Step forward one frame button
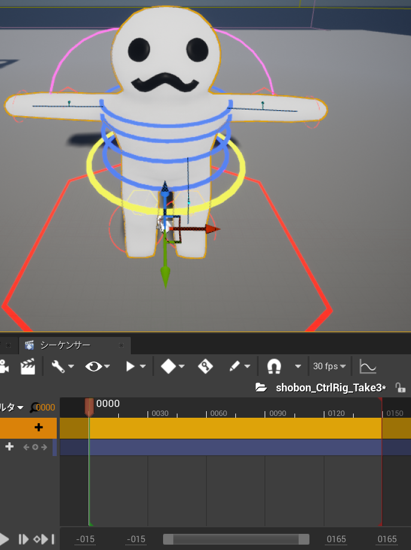Screen dimensions: 411x550 click(23, 539)
